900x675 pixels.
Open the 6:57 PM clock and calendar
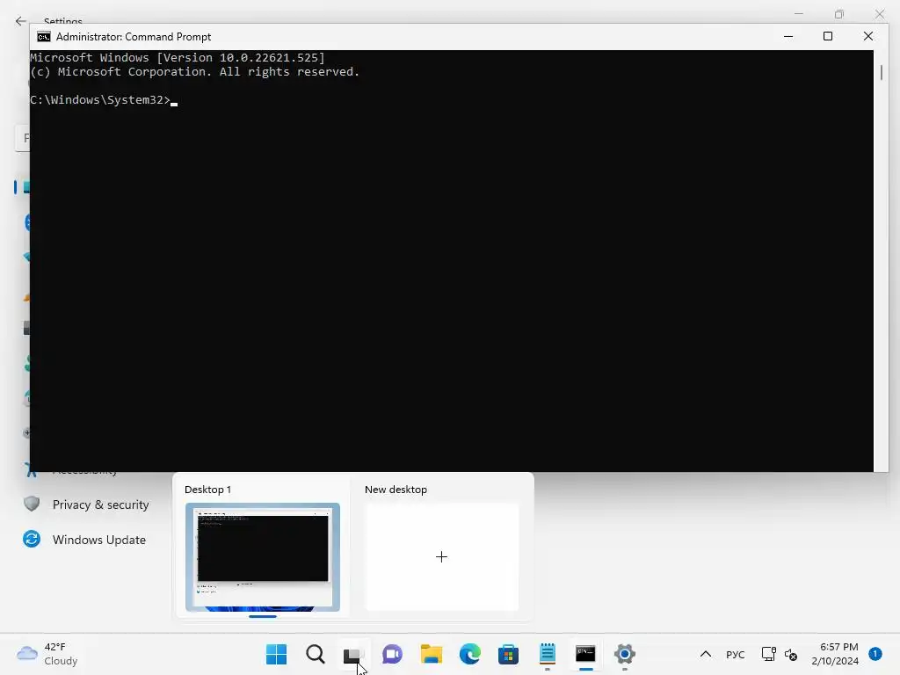(836, 654)
